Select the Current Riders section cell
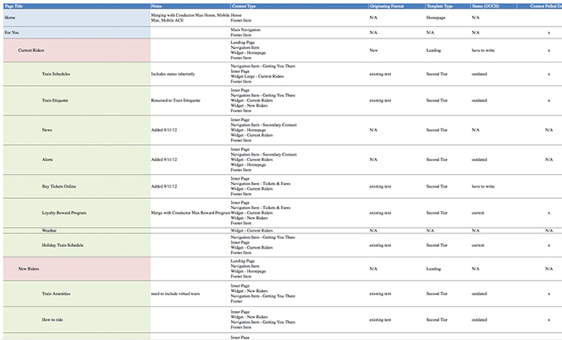562x340 pixels. (32, 50)
